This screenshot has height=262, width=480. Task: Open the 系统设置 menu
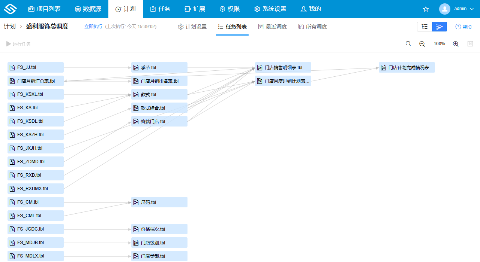270,9
